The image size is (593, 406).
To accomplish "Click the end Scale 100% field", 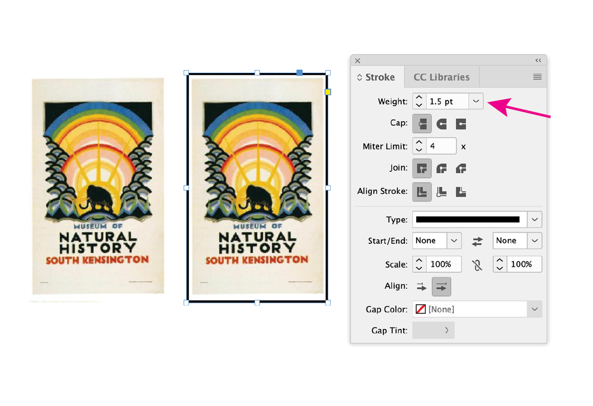I will pyautogui.click(x=524, y=265).
